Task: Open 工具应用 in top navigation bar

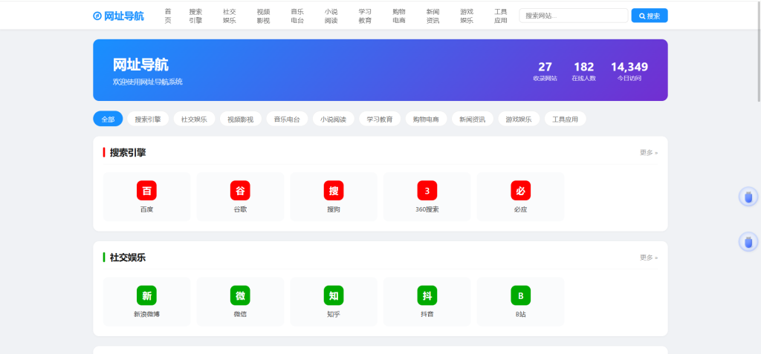Action: coord(501,16)
